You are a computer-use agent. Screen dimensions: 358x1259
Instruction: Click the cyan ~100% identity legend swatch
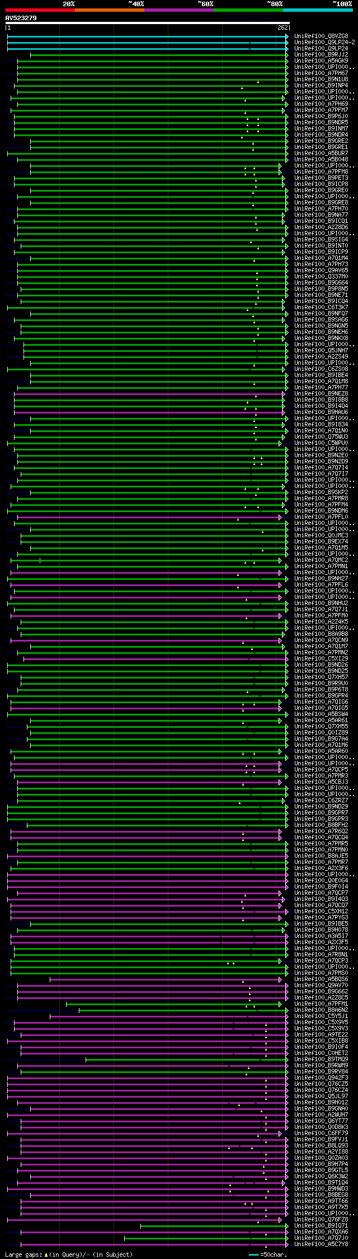click(x=318, y=10)
